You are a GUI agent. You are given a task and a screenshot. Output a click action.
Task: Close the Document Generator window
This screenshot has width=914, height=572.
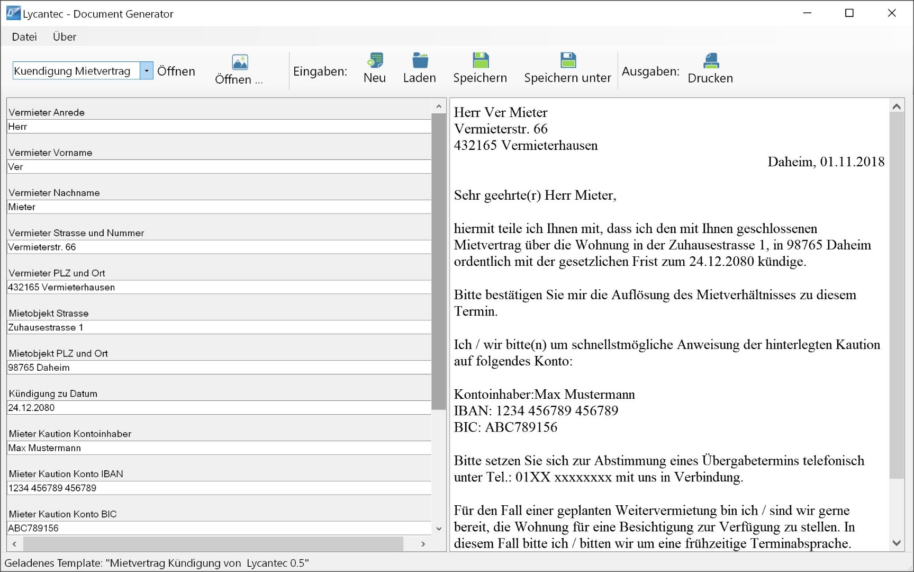click(x=892, y=13)
